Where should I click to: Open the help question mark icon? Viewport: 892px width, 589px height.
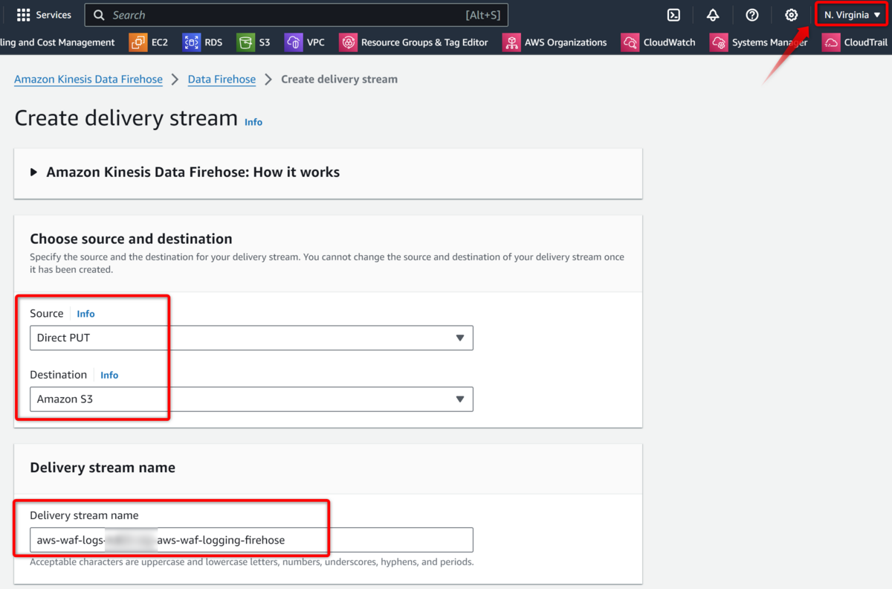point(752,15)
